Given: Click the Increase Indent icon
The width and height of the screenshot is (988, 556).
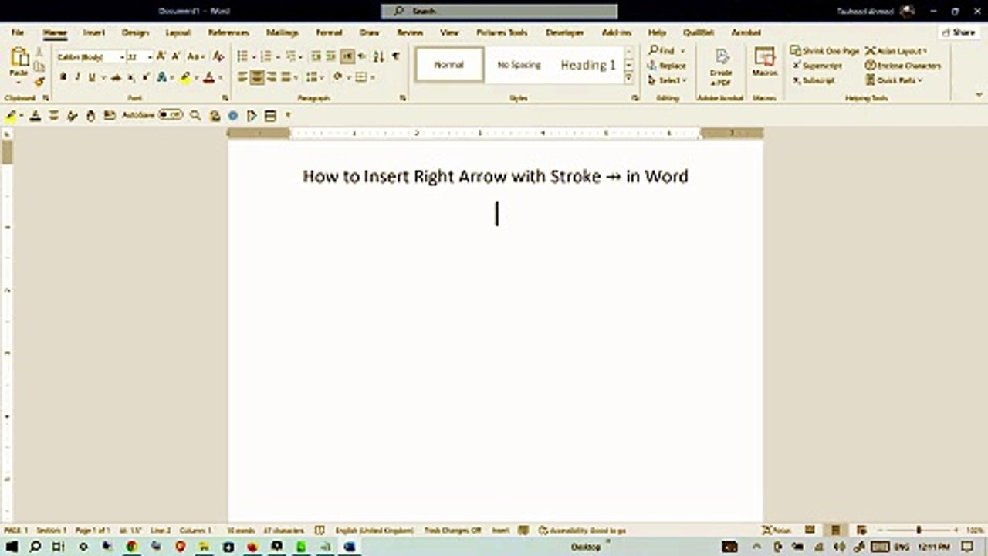Looking at the screenshot, I should [x=331, y=56].
